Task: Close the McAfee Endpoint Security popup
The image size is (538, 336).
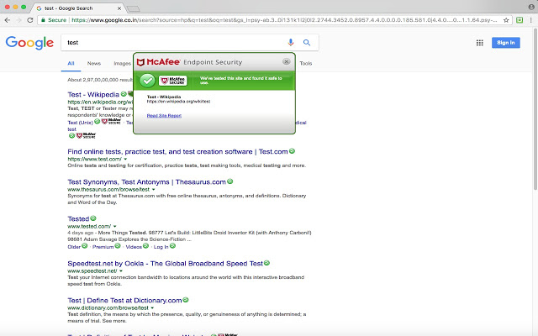Action: tap(286, 61)
